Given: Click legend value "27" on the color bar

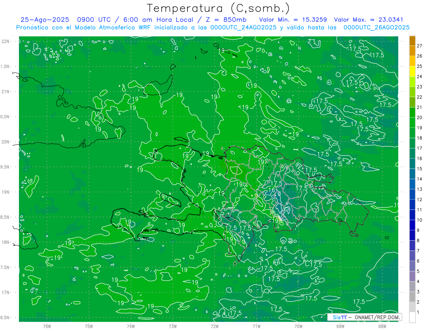Looking at the screenshot, I should coord(420,46).
